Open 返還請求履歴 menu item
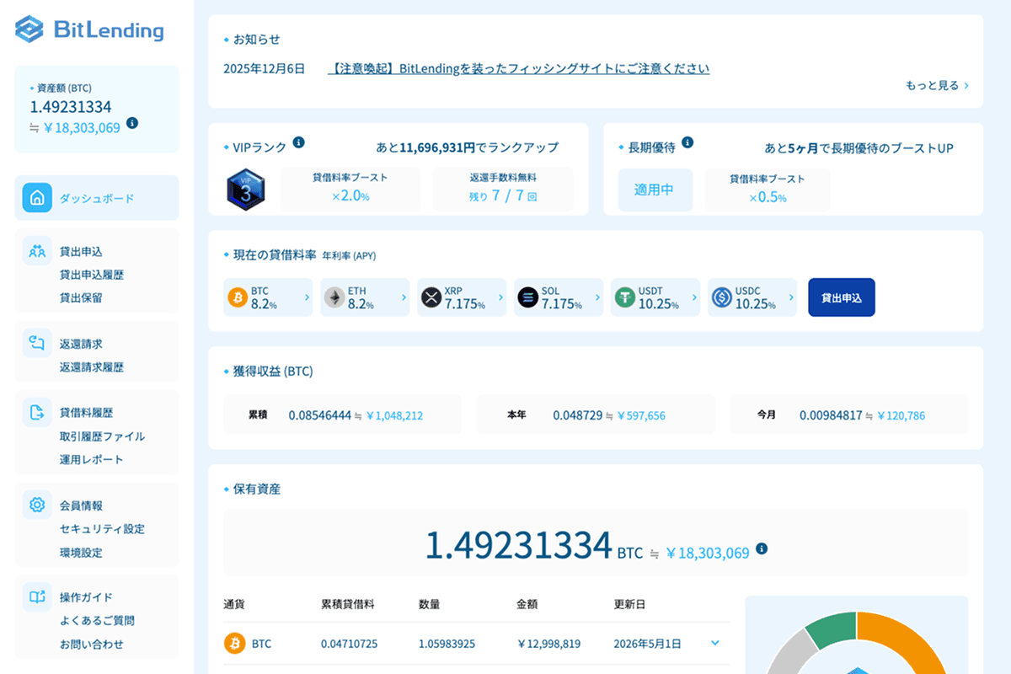Viewport: 1011px width, 674px height. [x=92, y=367]
